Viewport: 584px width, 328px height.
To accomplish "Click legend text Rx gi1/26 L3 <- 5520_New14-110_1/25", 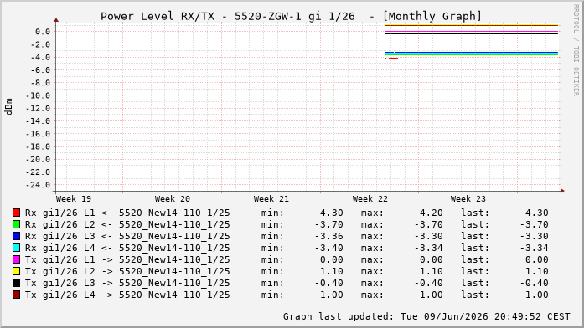I will pyautogui.click(x=127, y=236).
